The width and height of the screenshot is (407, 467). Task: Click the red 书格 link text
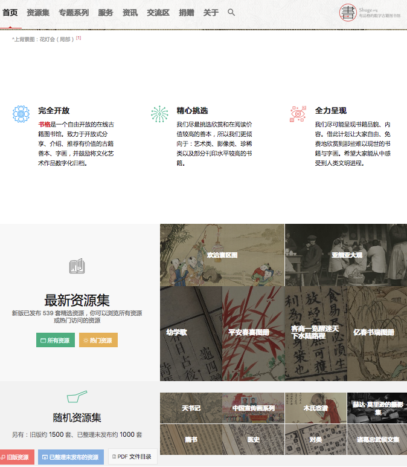[x=44, y=124]
